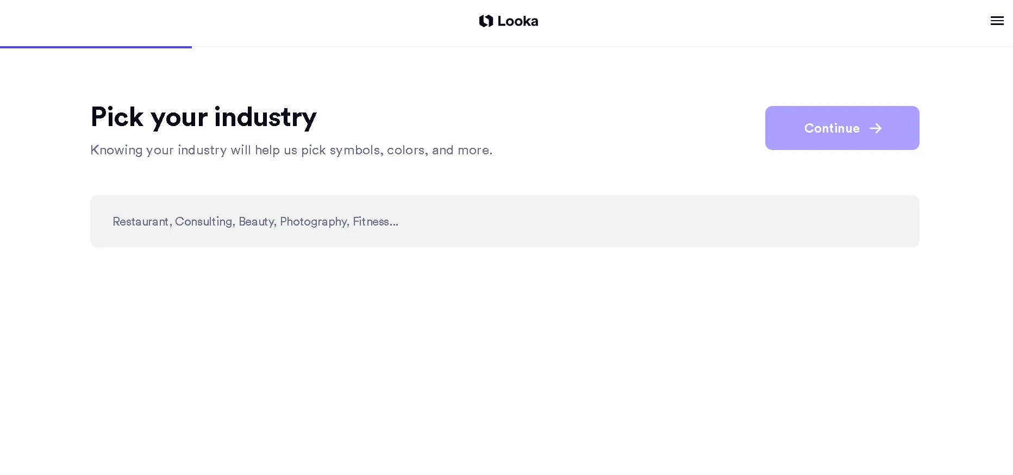Click the unfilled gray progress bar track
The height and width of the screenshot is (475, 1013).
pos(602,47)
